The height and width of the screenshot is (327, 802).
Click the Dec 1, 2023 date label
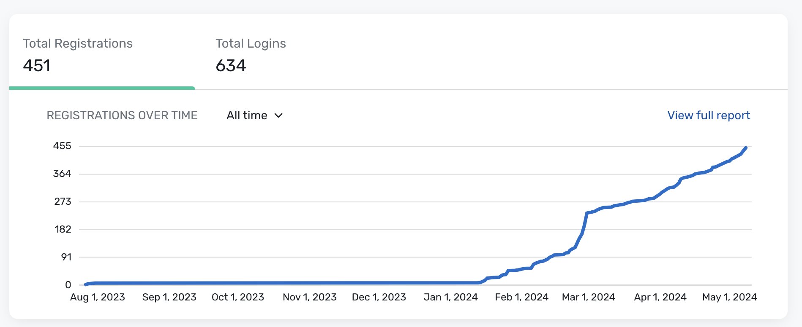point(379,297)
